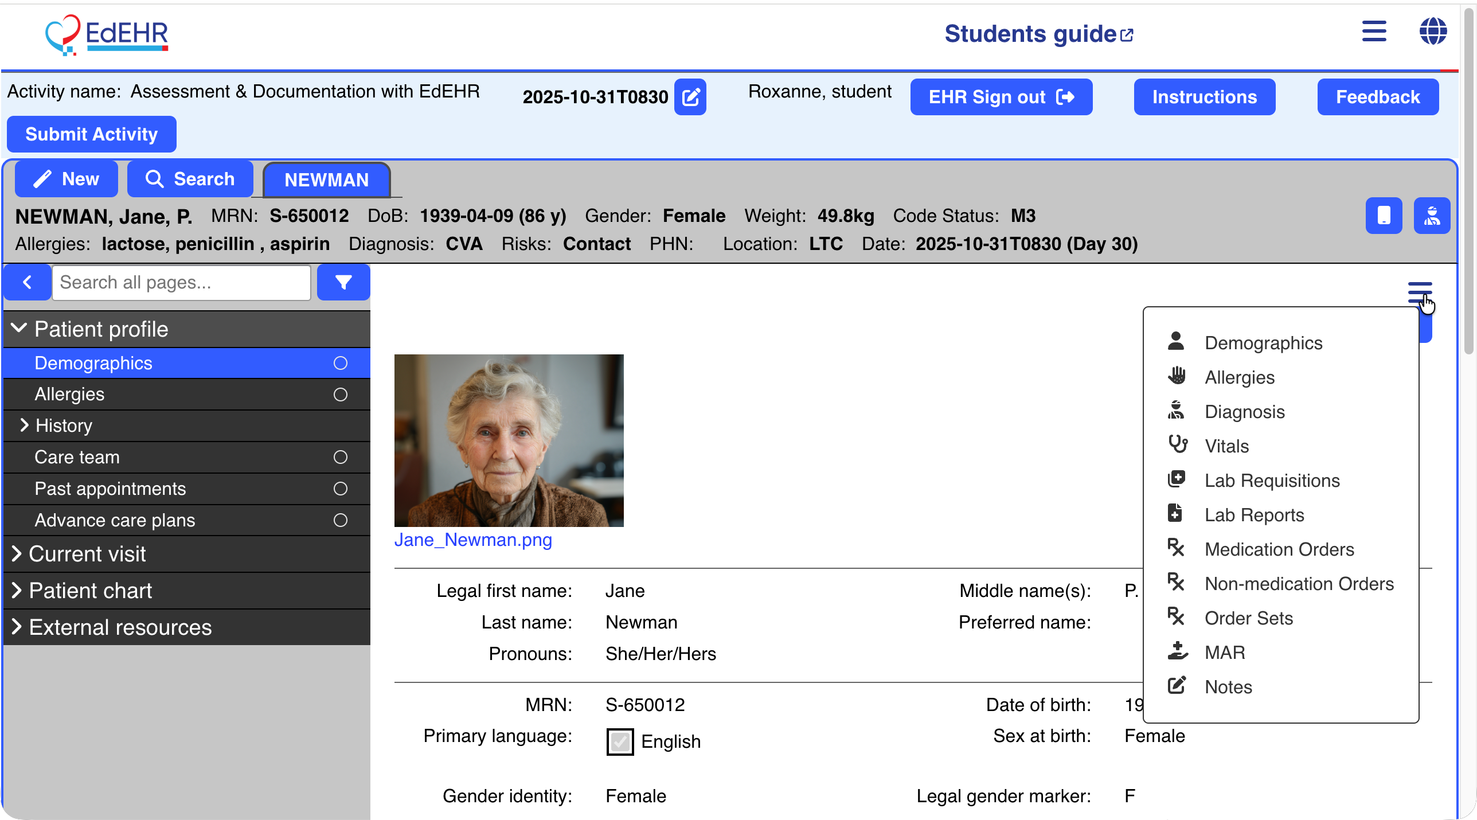Viewport: 1477px width, 820px height.
Task: Collapse the Patient profile section
Action: coord(19,329)
